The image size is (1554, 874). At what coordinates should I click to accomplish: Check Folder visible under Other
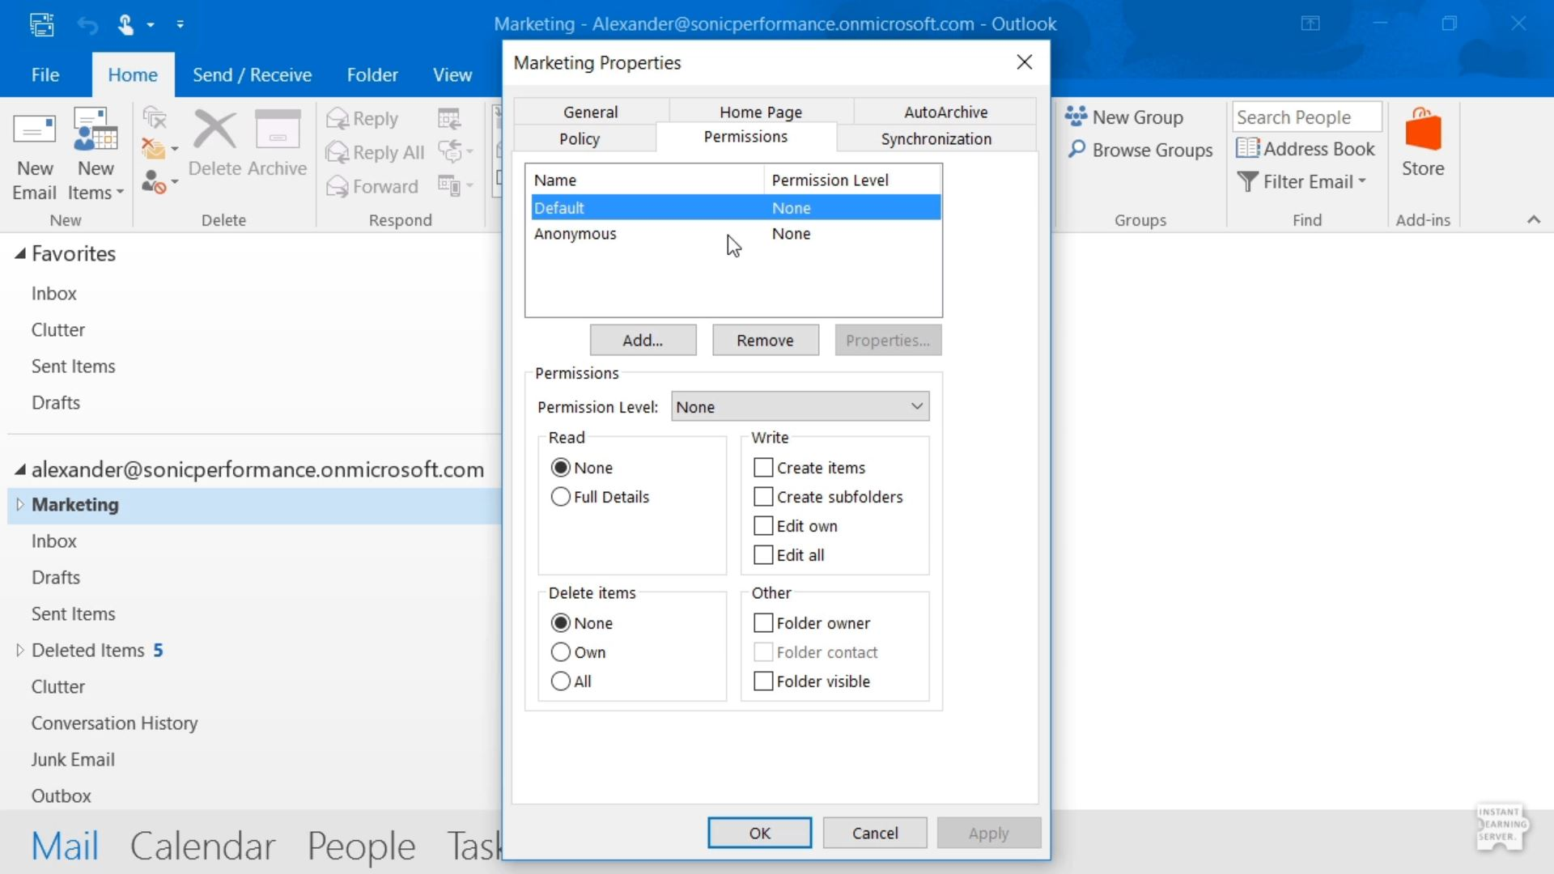coord(762,681)
